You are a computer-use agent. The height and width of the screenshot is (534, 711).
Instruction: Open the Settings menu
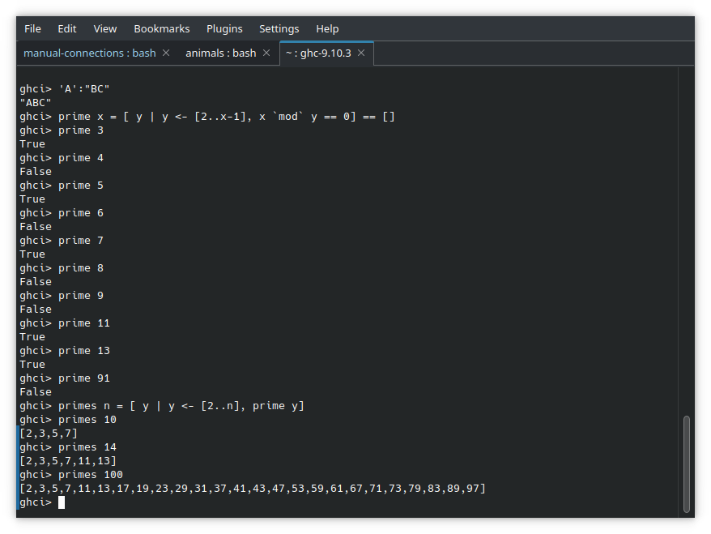click(279, 28)
